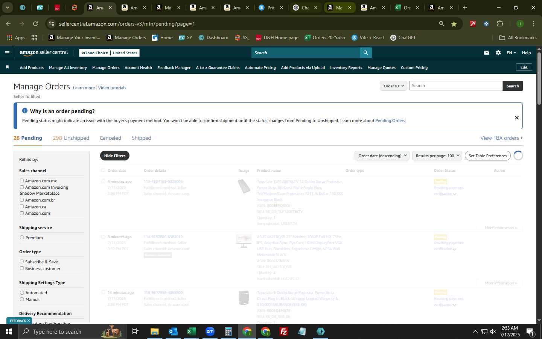
Task: Show hidden system tray icons
Action: tap(475, 331)
